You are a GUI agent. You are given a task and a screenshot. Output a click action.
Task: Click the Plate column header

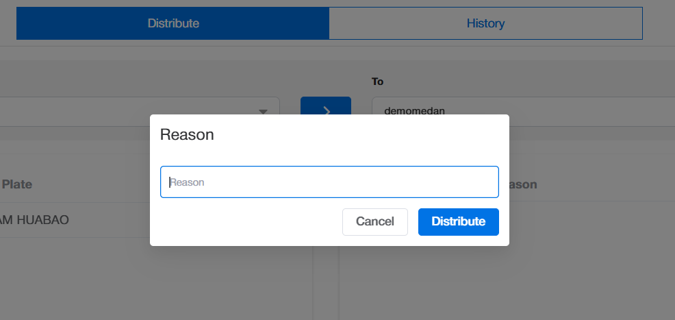[x=17, y=184]
